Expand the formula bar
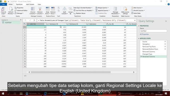The width and height of the screenshot is (170, 96). point(135,20)
